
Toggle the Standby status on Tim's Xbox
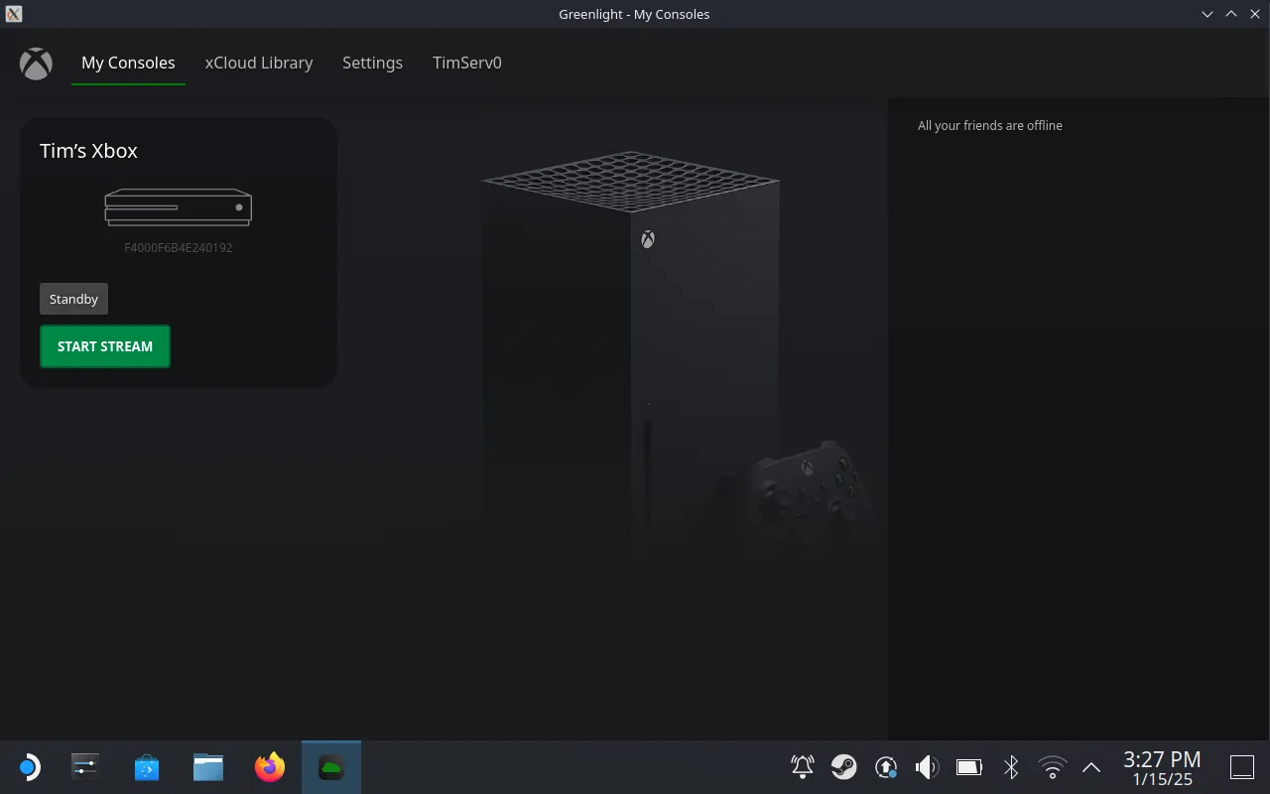73,298
